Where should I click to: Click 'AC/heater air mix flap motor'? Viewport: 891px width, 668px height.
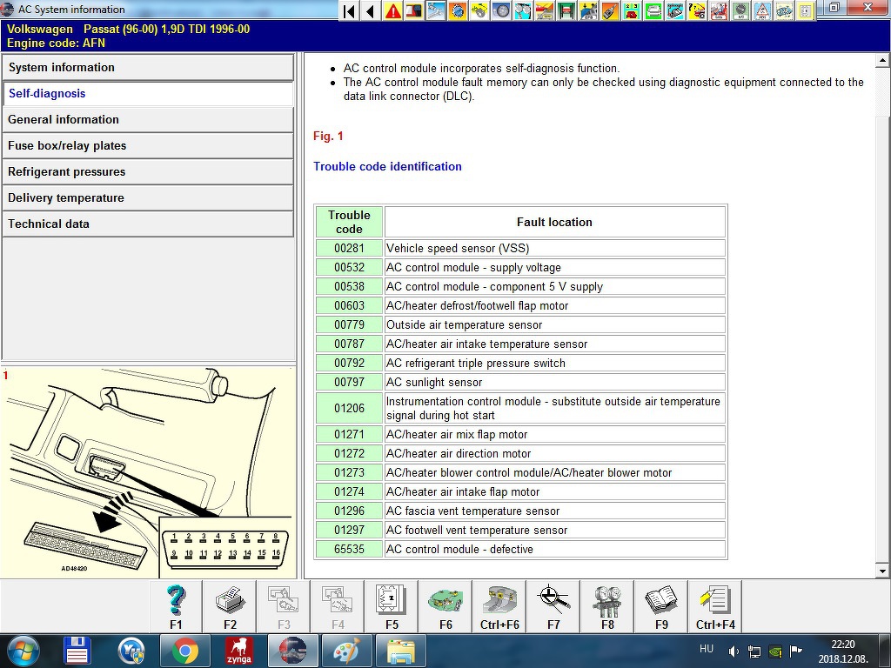coord(554,435)
